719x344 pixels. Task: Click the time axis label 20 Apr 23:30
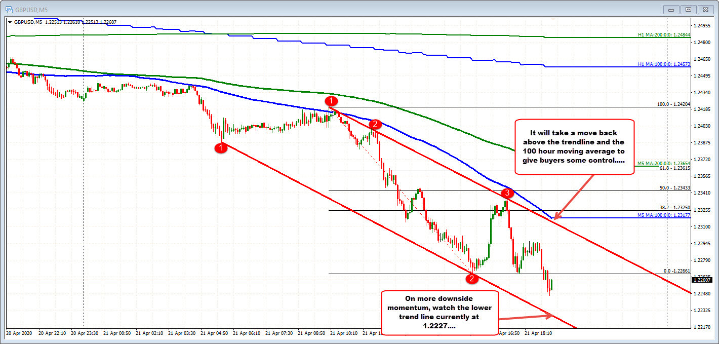point(84,334)
